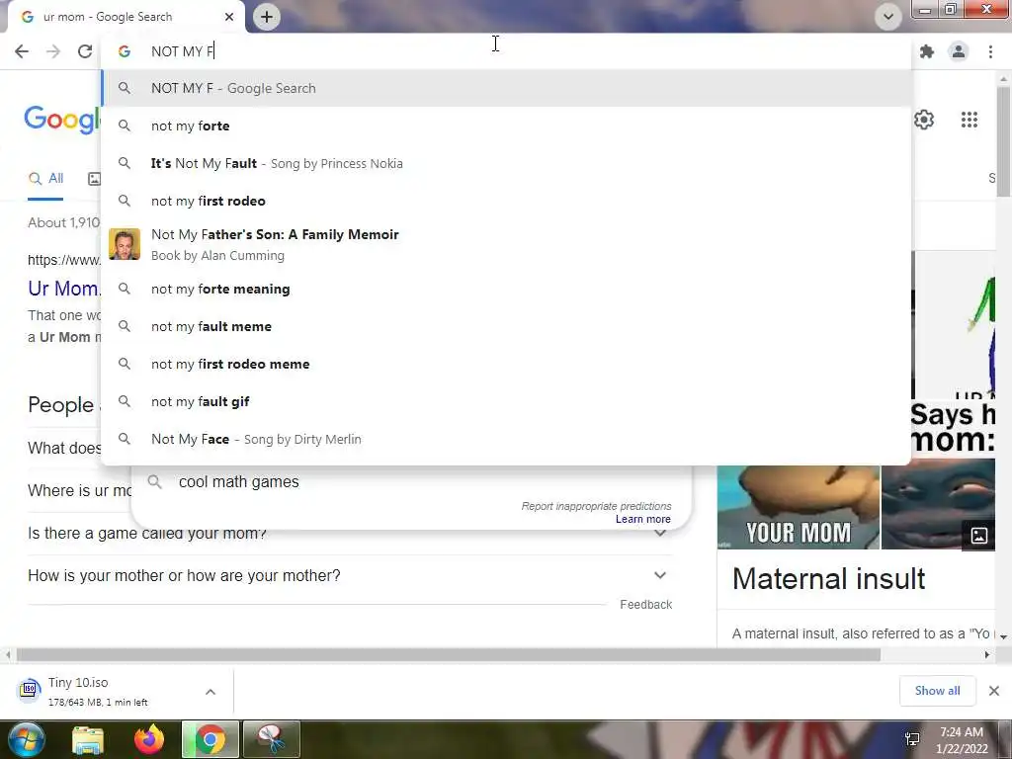Click the Alan Cumming book thumbnail
Screen dimensions: 1012x759
coord(125,244)
